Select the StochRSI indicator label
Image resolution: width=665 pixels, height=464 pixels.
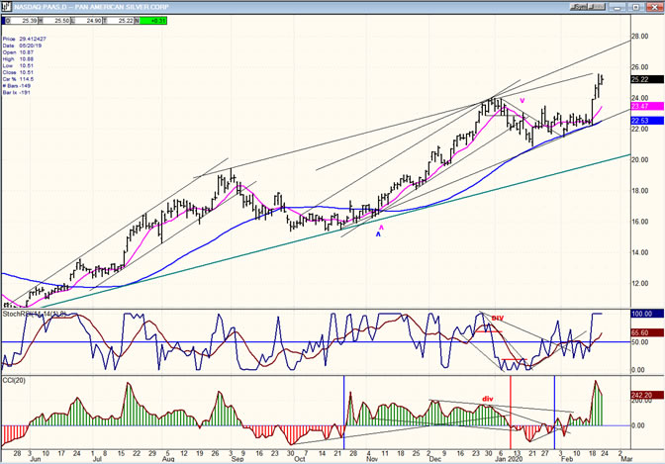click(x=30, y=315)
